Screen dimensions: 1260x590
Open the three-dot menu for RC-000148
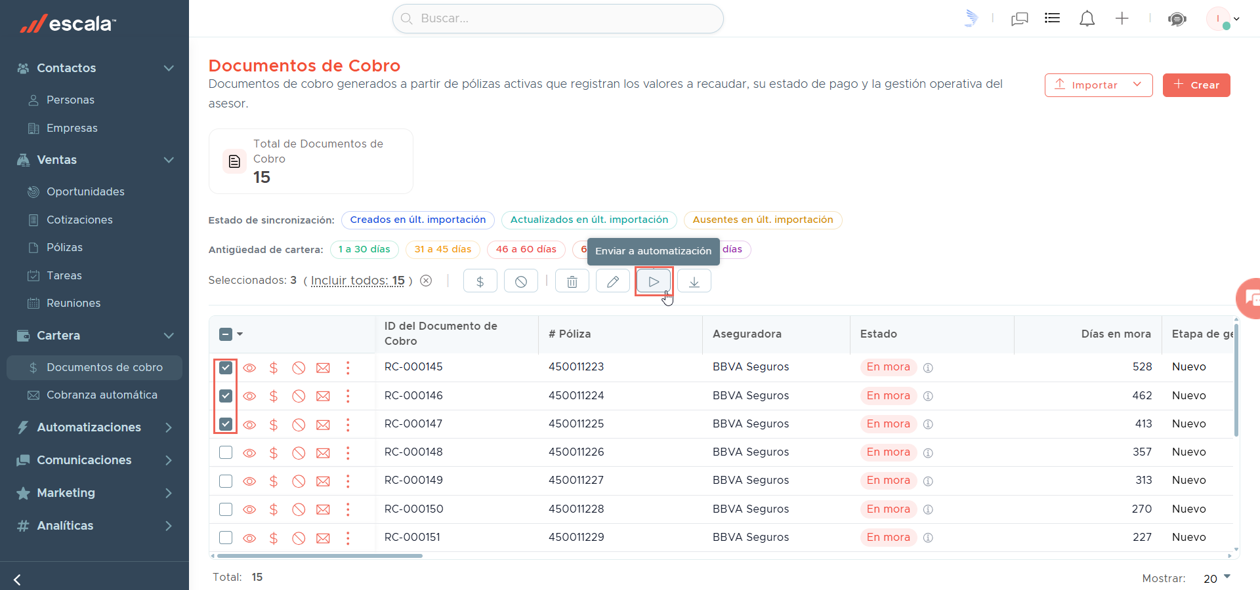348,452
